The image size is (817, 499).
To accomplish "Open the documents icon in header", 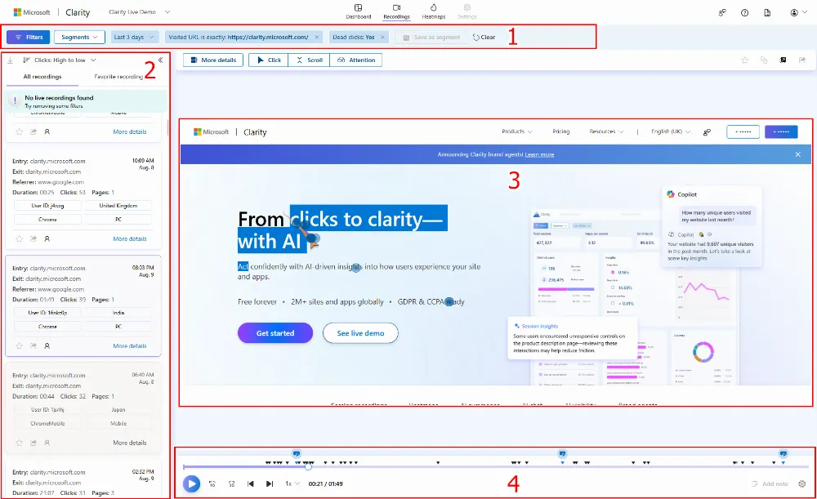I will tap(767, 12).
